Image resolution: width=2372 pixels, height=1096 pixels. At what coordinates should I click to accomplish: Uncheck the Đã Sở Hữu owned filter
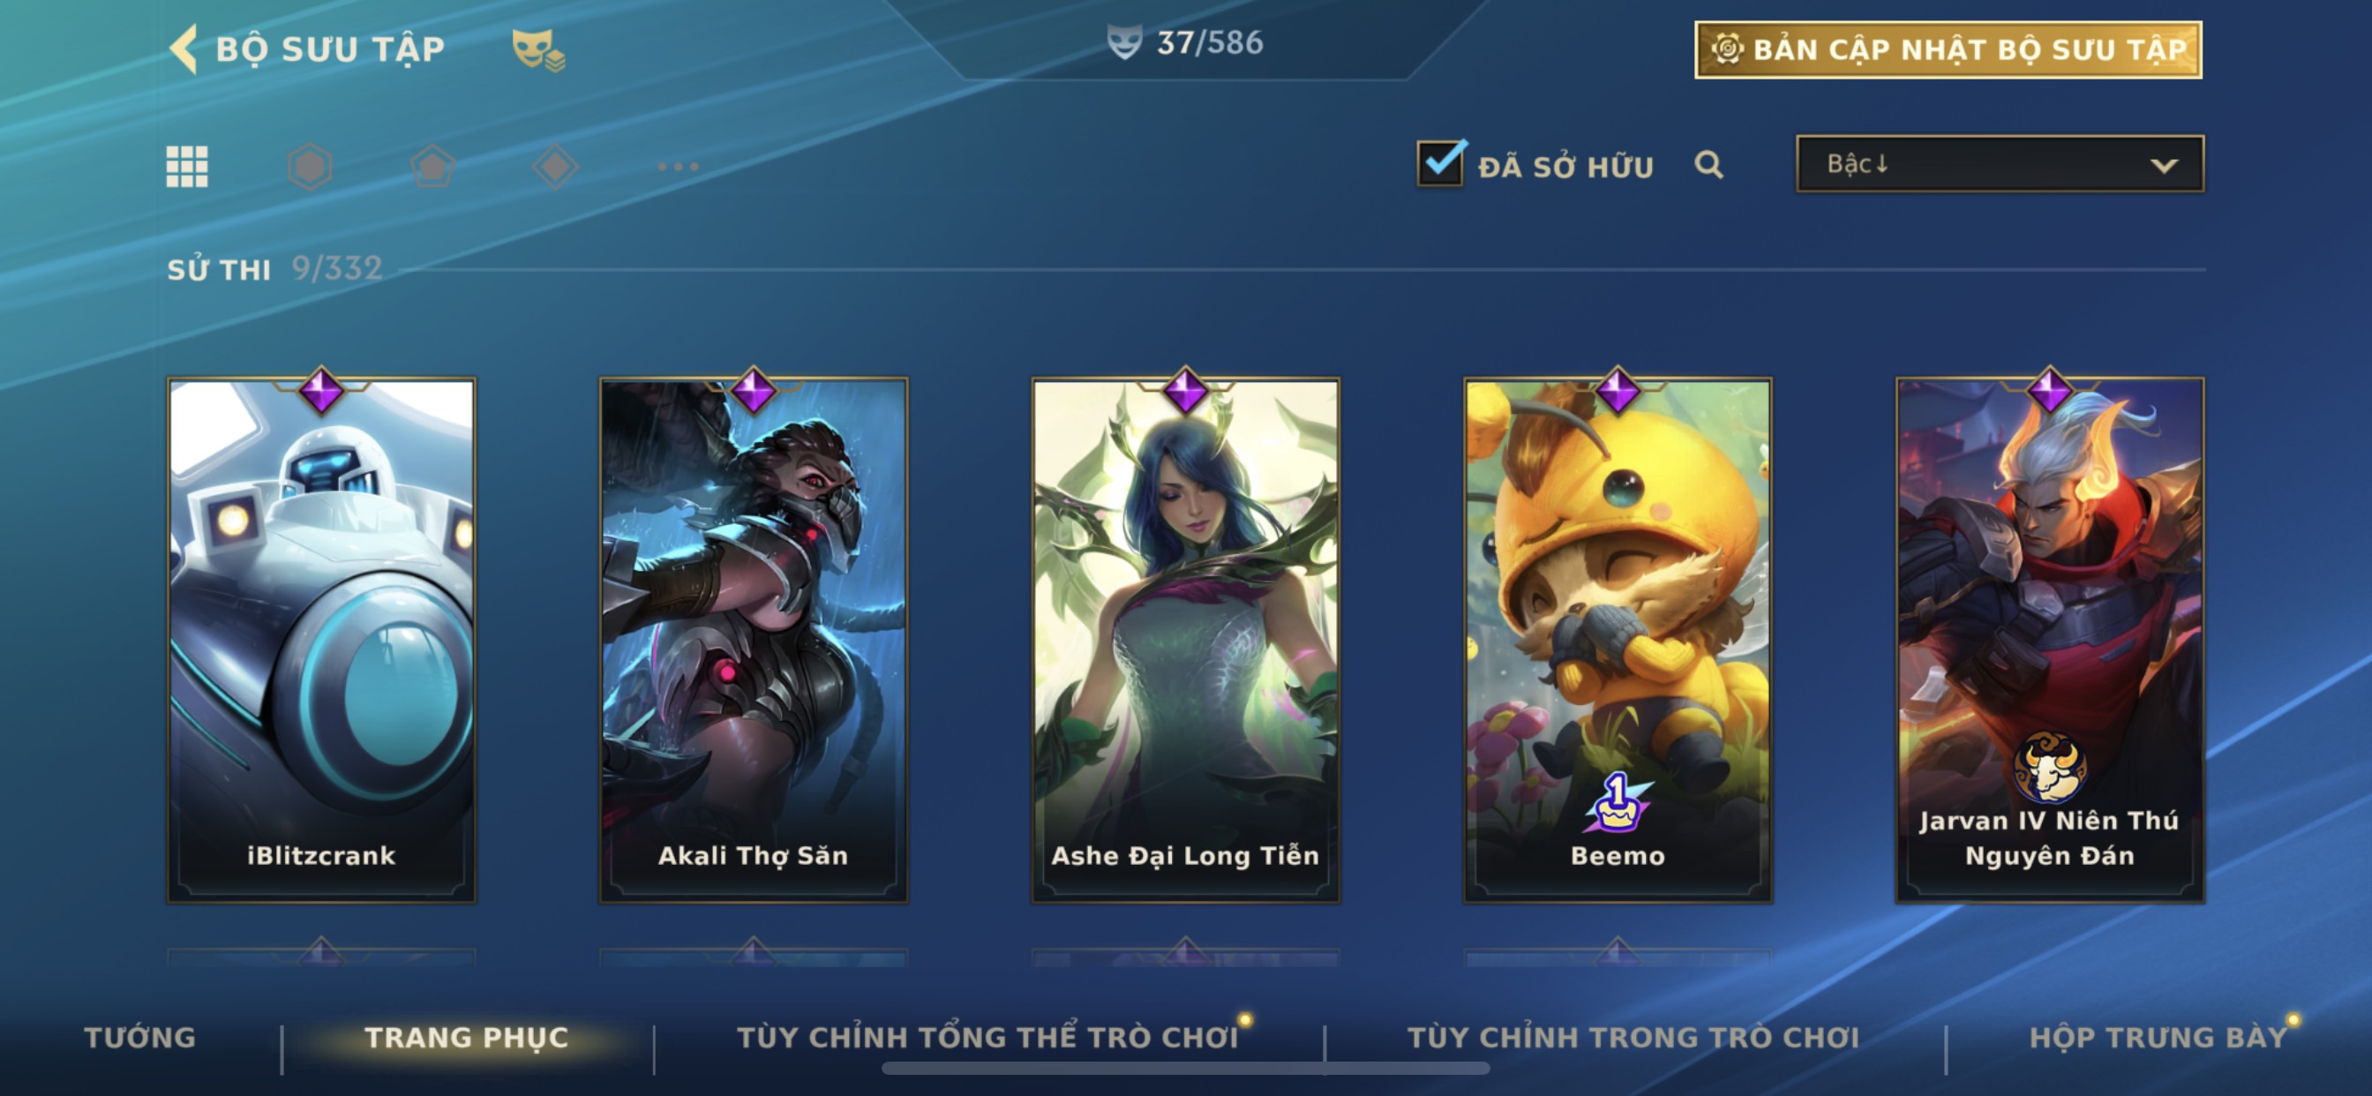[x=1441, y=164]
